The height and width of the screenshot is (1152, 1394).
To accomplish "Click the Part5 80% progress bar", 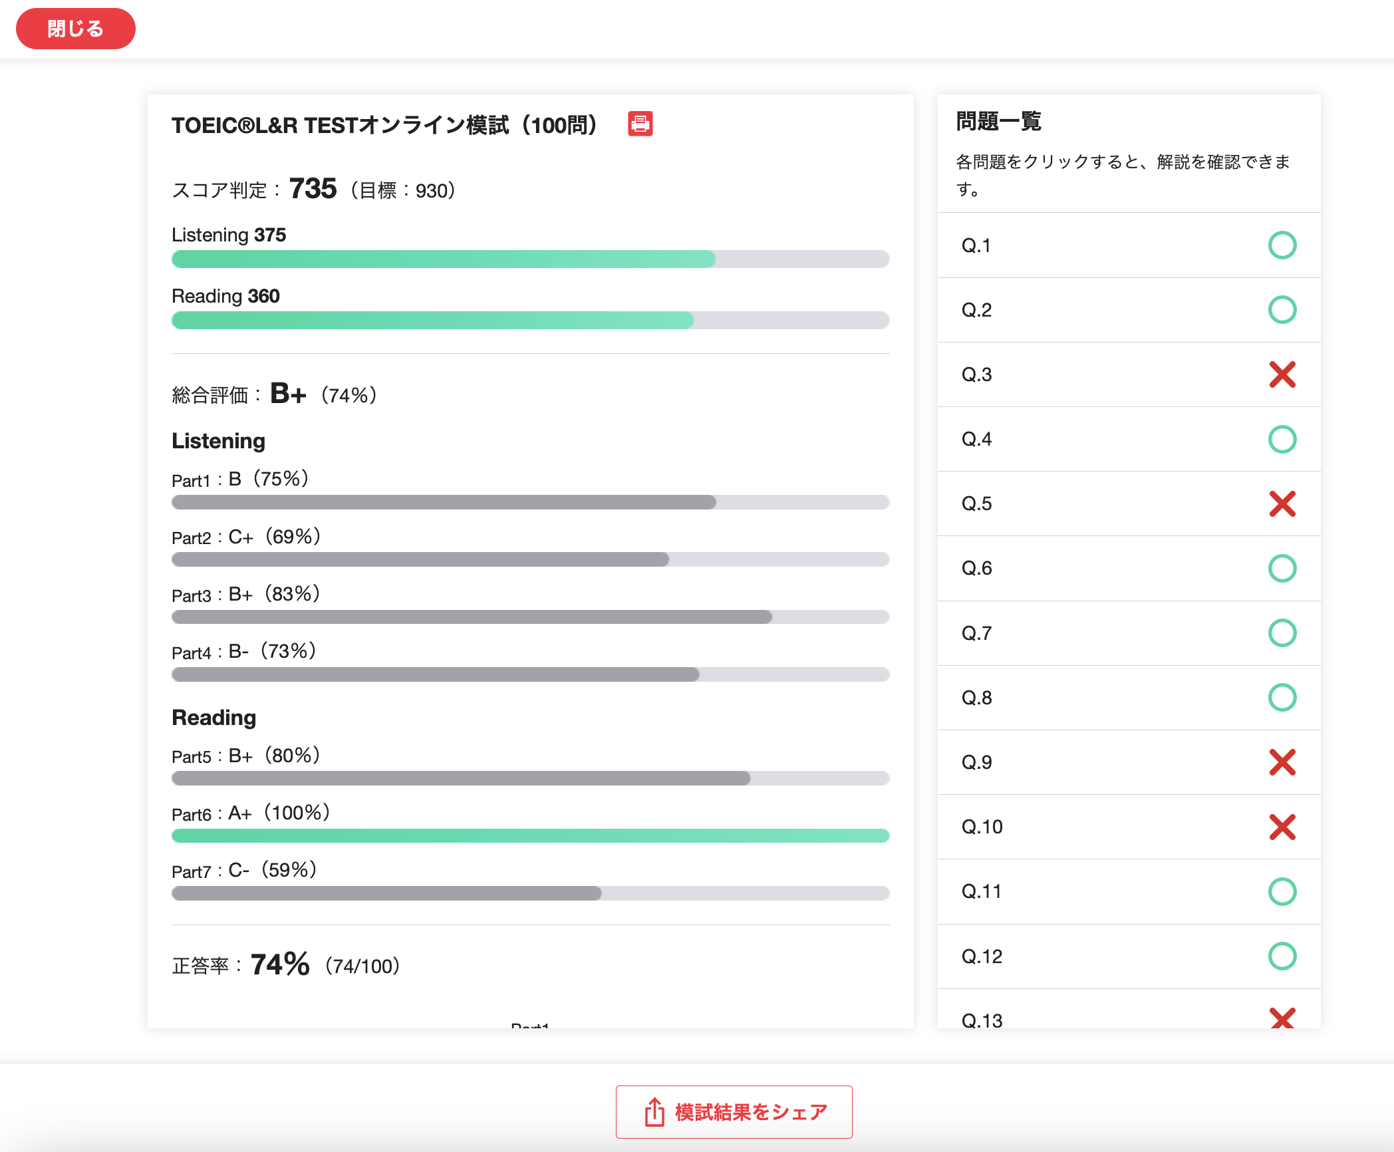I will (530, 778).
